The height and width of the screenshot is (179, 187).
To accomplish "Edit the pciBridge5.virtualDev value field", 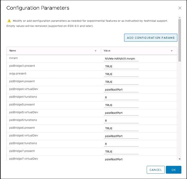I will click(121, 113).
